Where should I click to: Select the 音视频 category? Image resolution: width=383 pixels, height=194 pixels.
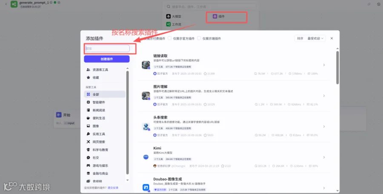click(x=105, y=181)
